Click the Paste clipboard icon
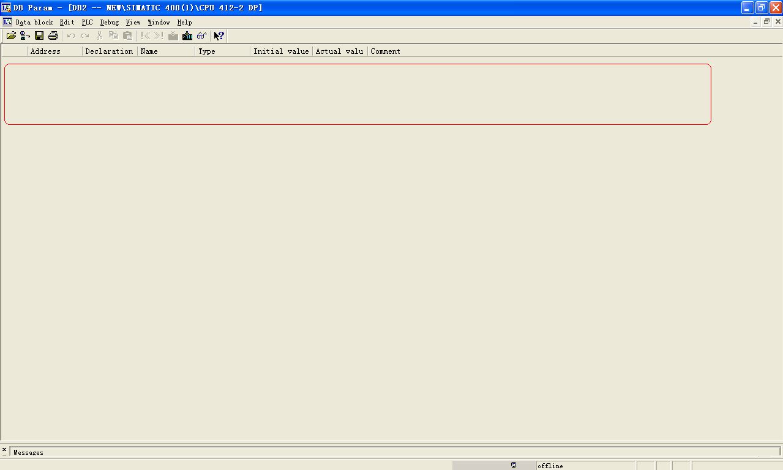Screen dimensions: 783x470 pyautogui.click(x=127, y=36)
